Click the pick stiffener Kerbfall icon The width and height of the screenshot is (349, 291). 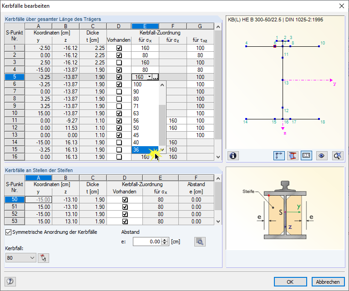43,258
